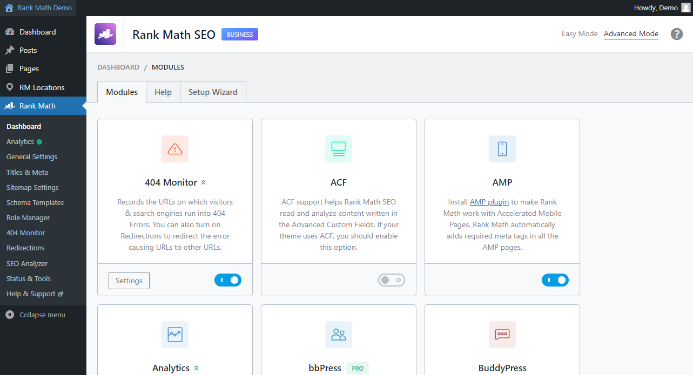
Task: Click the bbPress module title
Action: tap(325, 368)
